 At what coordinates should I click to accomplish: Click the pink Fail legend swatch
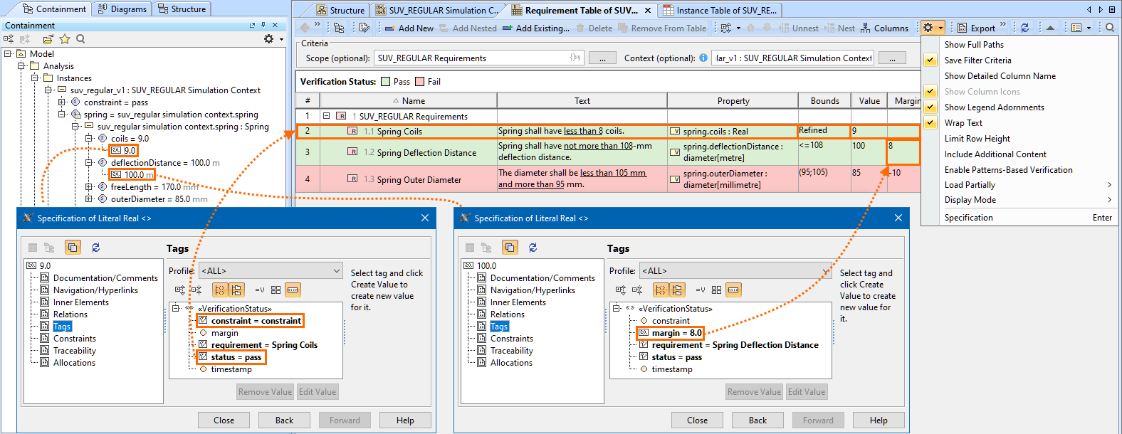pos(420,82)
